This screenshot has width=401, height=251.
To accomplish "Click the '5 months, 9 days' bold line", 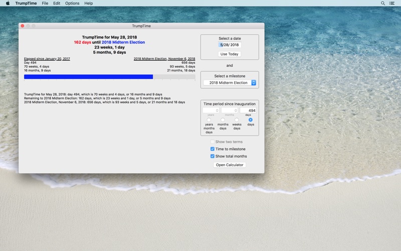I will pos(109,52).
